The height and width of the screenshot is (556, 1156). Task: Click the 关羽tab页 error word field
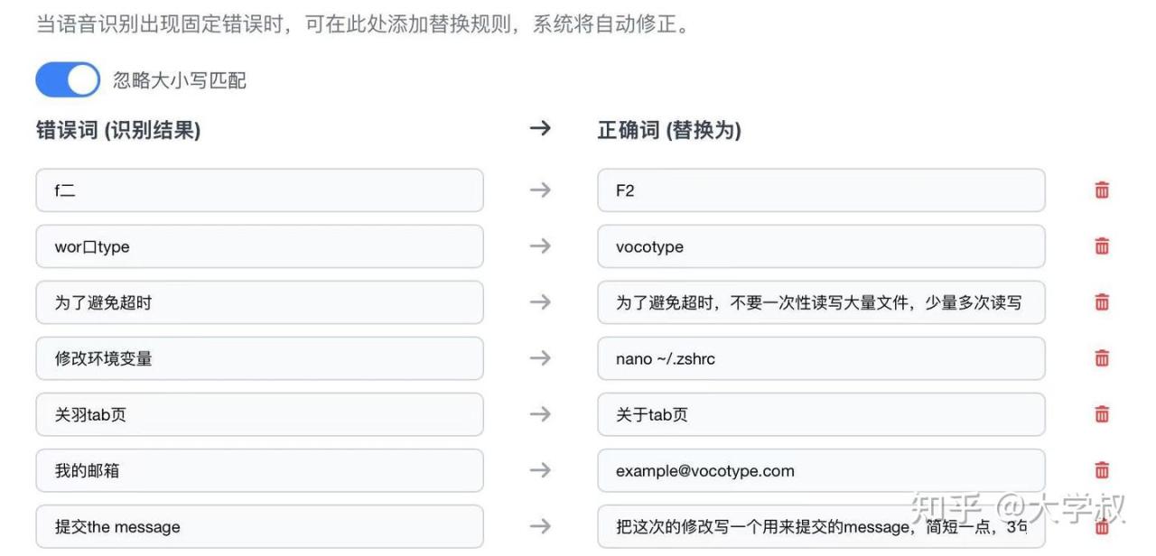click(259, 414)
